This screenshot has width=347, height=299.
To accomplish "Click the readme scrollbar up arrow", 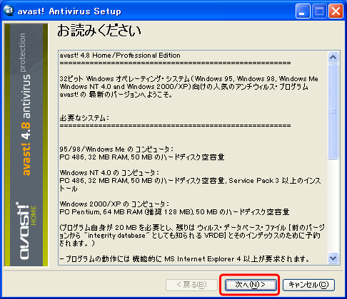I will tap(333, 57).
